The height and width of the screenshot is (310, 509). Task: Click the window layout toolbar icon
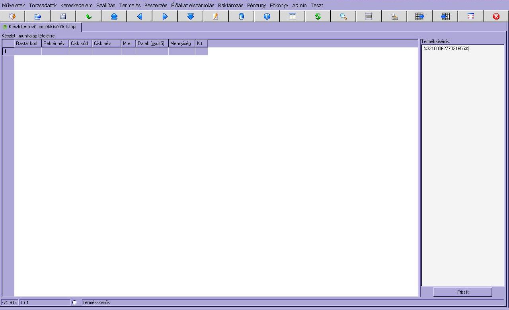tap(293, 16)
